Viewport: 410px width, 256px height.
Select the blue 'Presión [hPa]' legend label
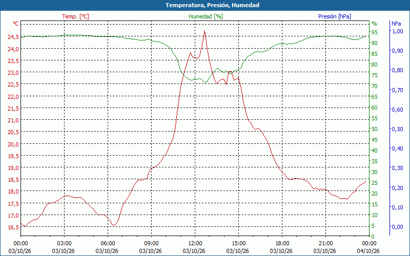click(x=335, y=16)
